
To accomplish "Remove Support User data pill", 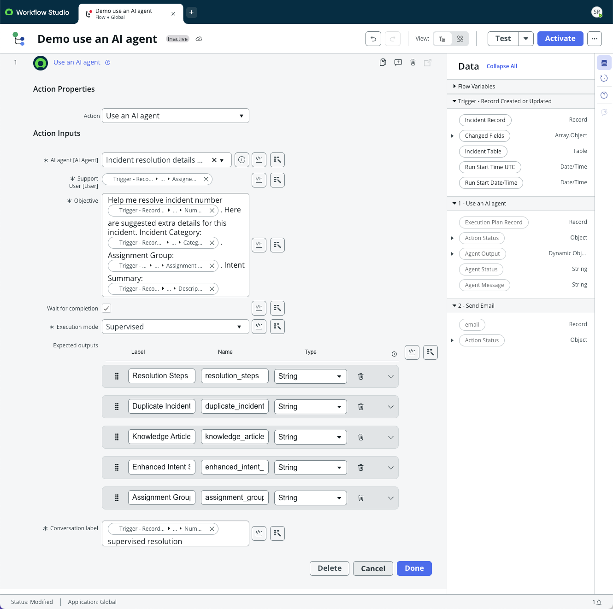I will (x=206, y=179).
